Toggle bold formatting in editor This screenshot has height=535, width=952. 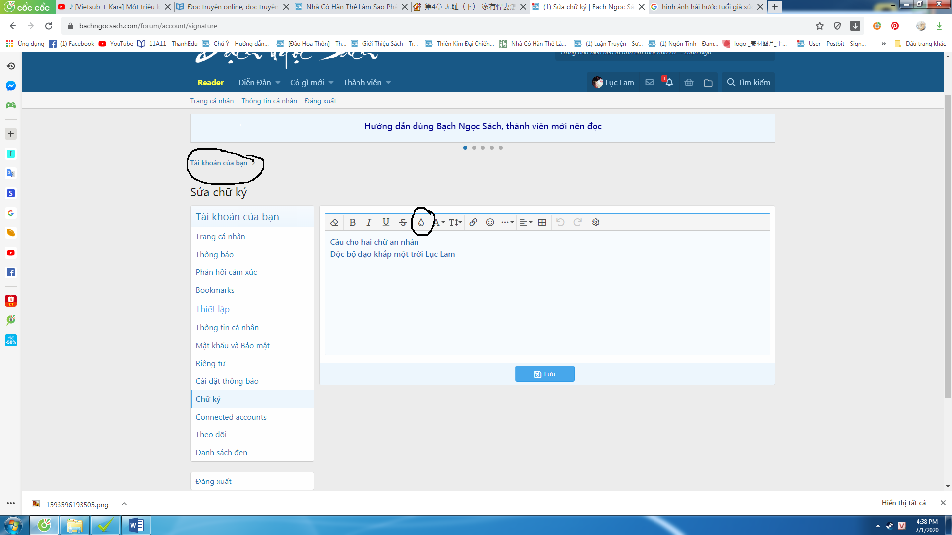pos(352,222)
